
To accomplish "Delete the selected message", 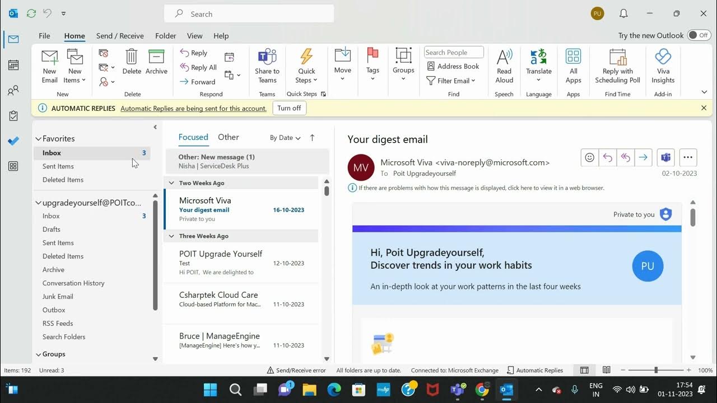I will click(132, 62).
